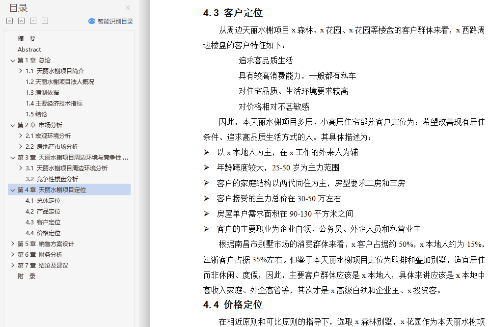
Task: Click the line 对住宅品质、生活环境要求较高
Action: tap(294, 91)
